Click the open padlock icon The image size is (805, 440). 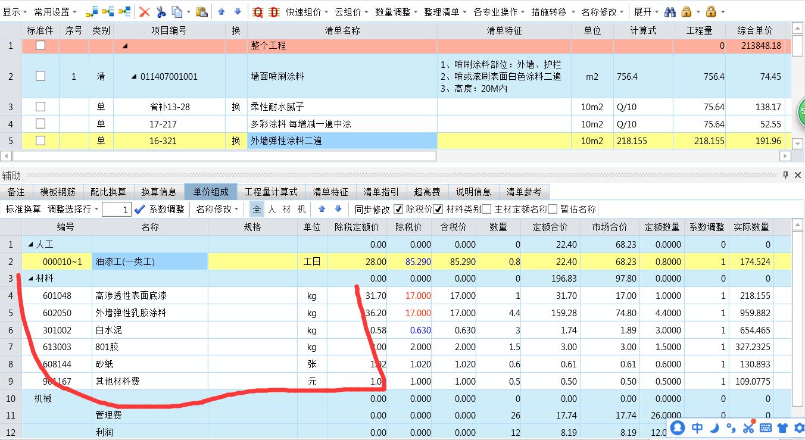710,12
